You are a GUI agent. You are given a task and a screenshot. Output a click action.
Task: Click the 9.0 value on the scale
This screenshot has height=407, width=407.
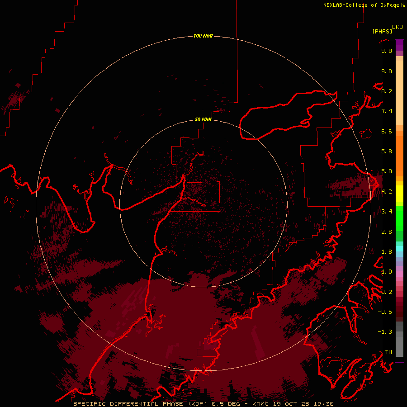click(x=387, y=71)
